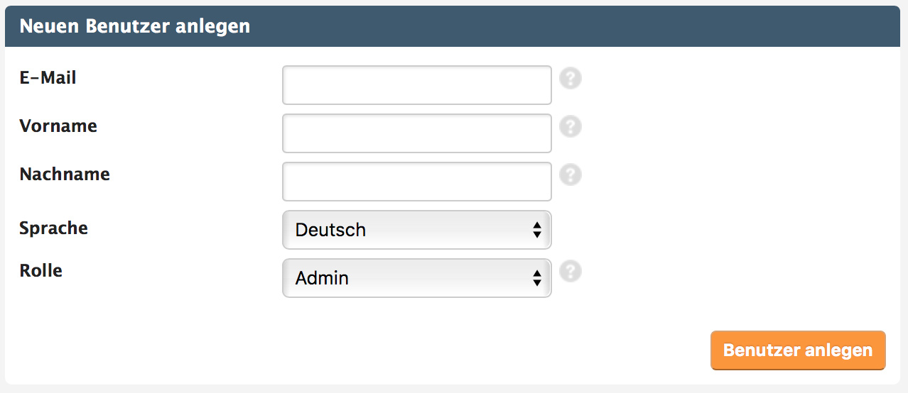The height and width of the screenshot is (393, 908).
Task: Open the help icon beside the Rolle dropdown
Action: [571, 271]
